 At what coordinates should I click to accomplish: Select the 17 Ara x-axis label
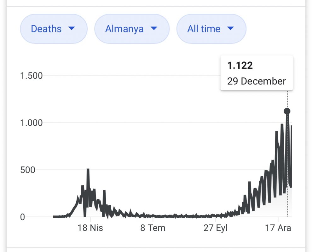(x=278, y=228)
